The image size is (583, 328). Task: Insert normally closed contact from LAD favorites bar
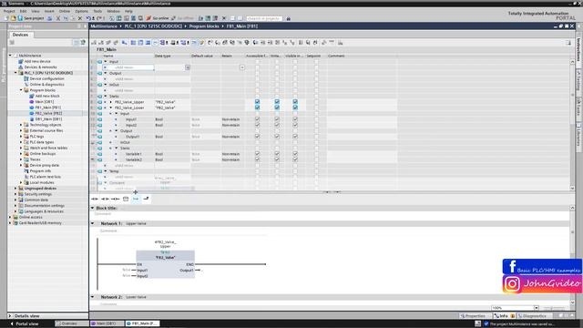106,199
